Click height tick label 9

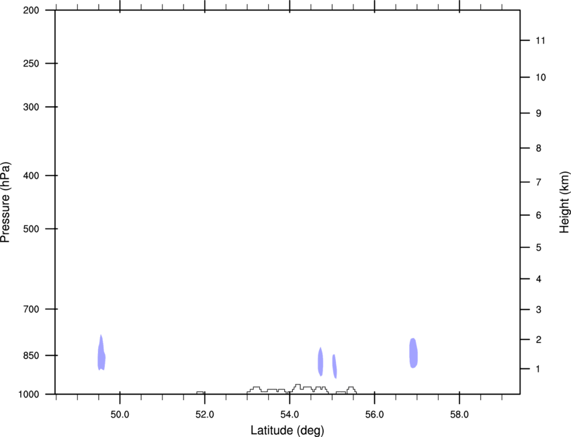(x=539, y=114)
